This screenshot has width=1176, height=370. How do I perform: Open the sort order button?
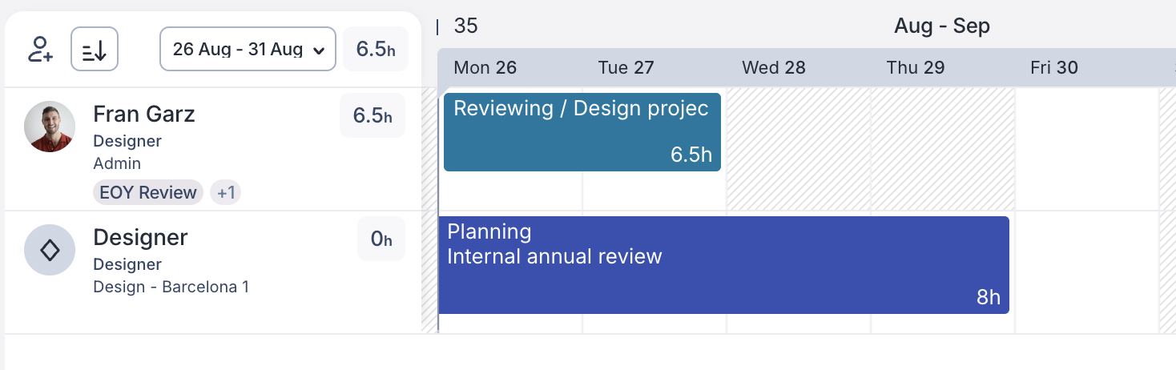(x=95, y=50)
